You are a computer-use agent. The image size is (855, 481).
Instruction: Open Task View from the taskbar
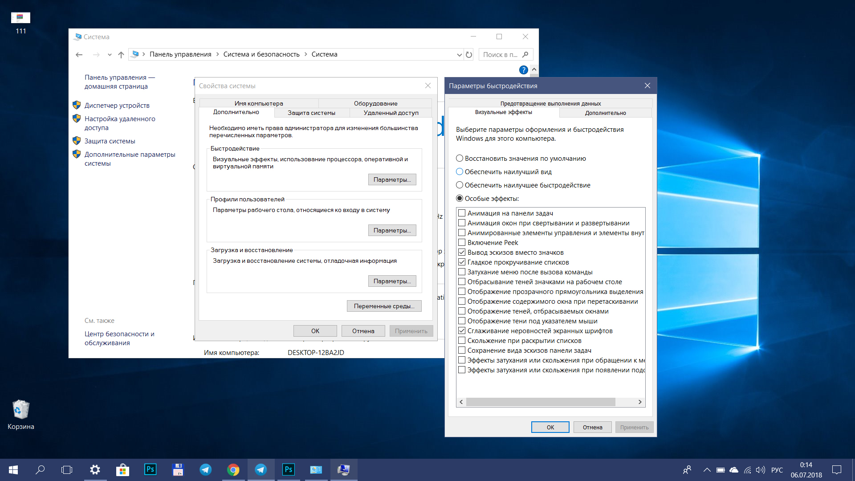point(66,469)
